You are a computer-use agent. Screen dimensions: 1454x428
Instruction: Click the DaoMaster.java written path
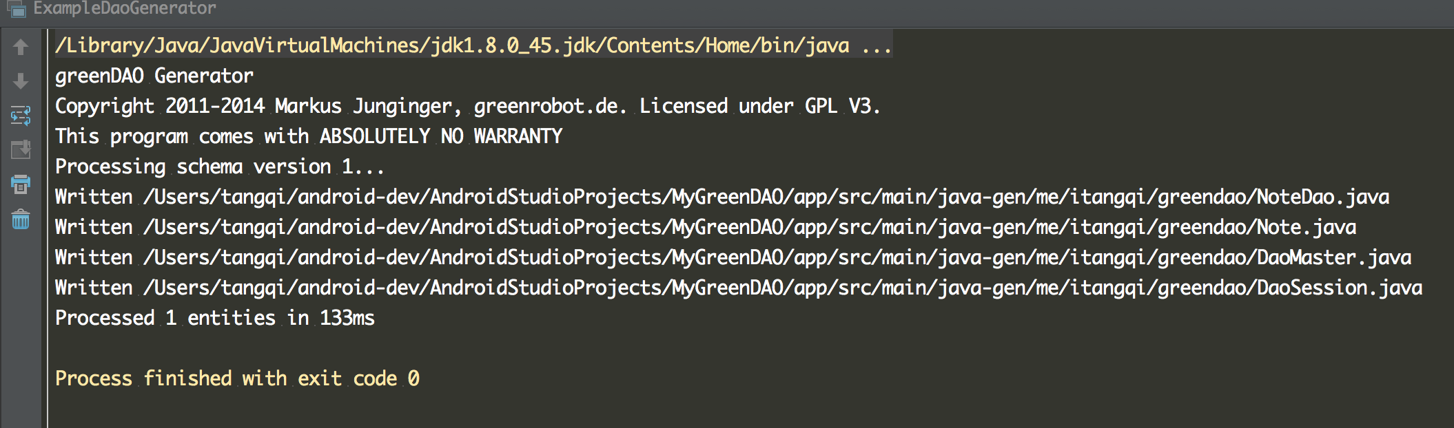[x=777, y=258]
